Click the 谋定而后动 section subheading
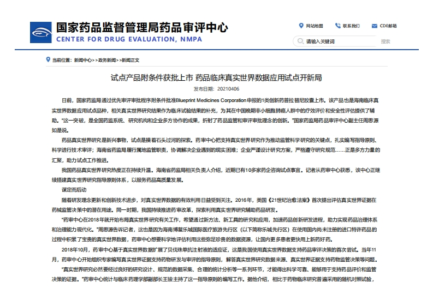The width and height of the screenshot is (433, 306). pyautogui.click(x=74, y=189)
